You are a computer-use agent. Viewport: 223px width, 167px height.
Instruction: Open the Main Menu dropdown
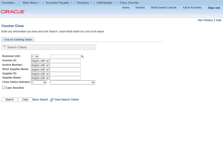click(31, 3)
